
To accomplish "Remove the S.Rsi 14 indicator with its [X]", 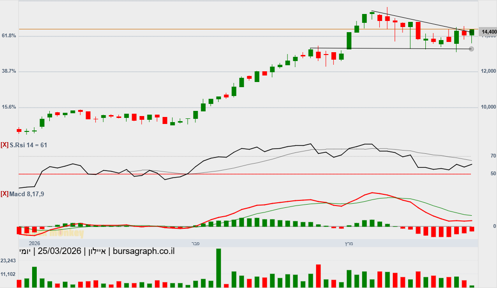I will coord(5,145).
